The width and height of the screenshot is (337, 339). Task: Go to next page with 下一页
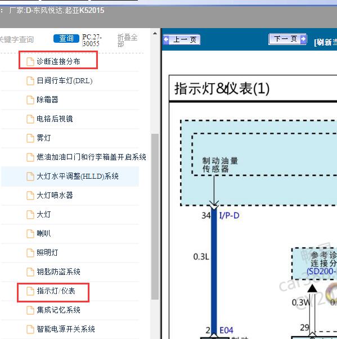point(287,39)
